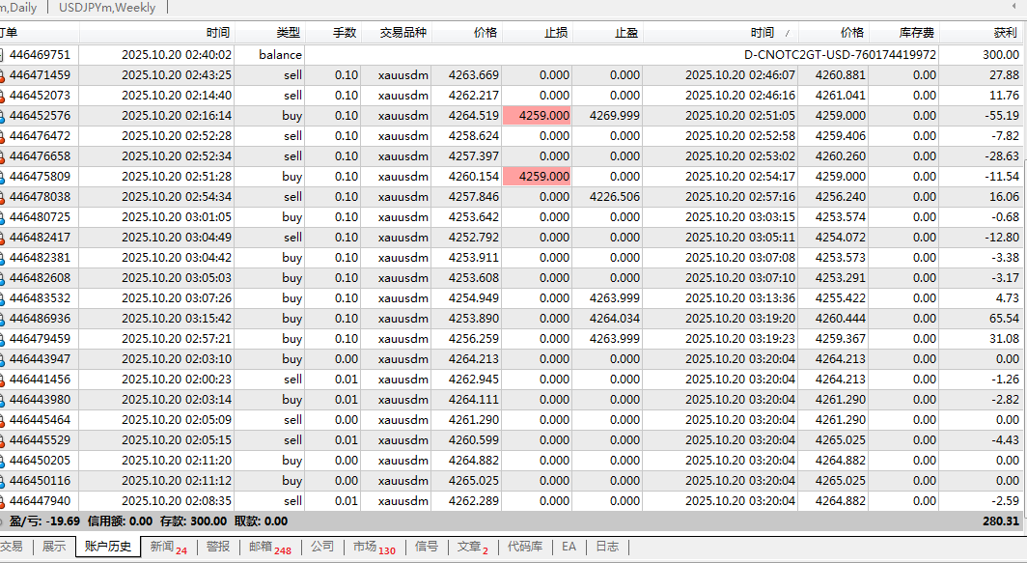1027x563 pixels.
Task: Select the 账户历史 tab
Action: 107,547
